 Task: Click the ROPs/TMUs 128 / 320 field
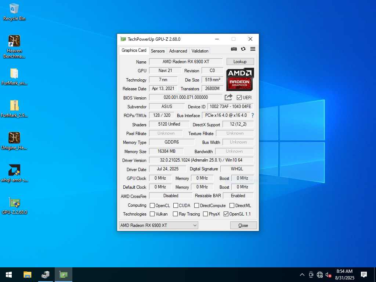click(162, 115)
